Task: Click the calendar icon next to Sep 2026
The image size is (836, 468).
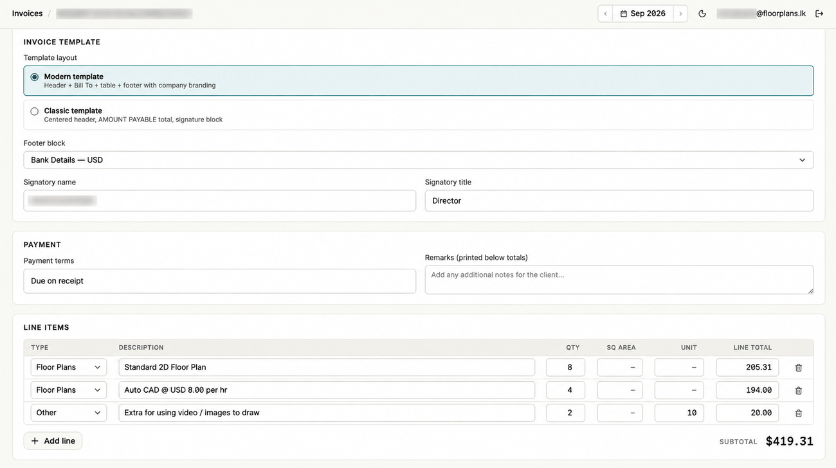Action: pos(623,14)
